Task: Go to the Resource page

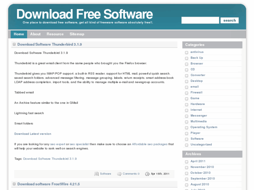Action: pos(55,34)
